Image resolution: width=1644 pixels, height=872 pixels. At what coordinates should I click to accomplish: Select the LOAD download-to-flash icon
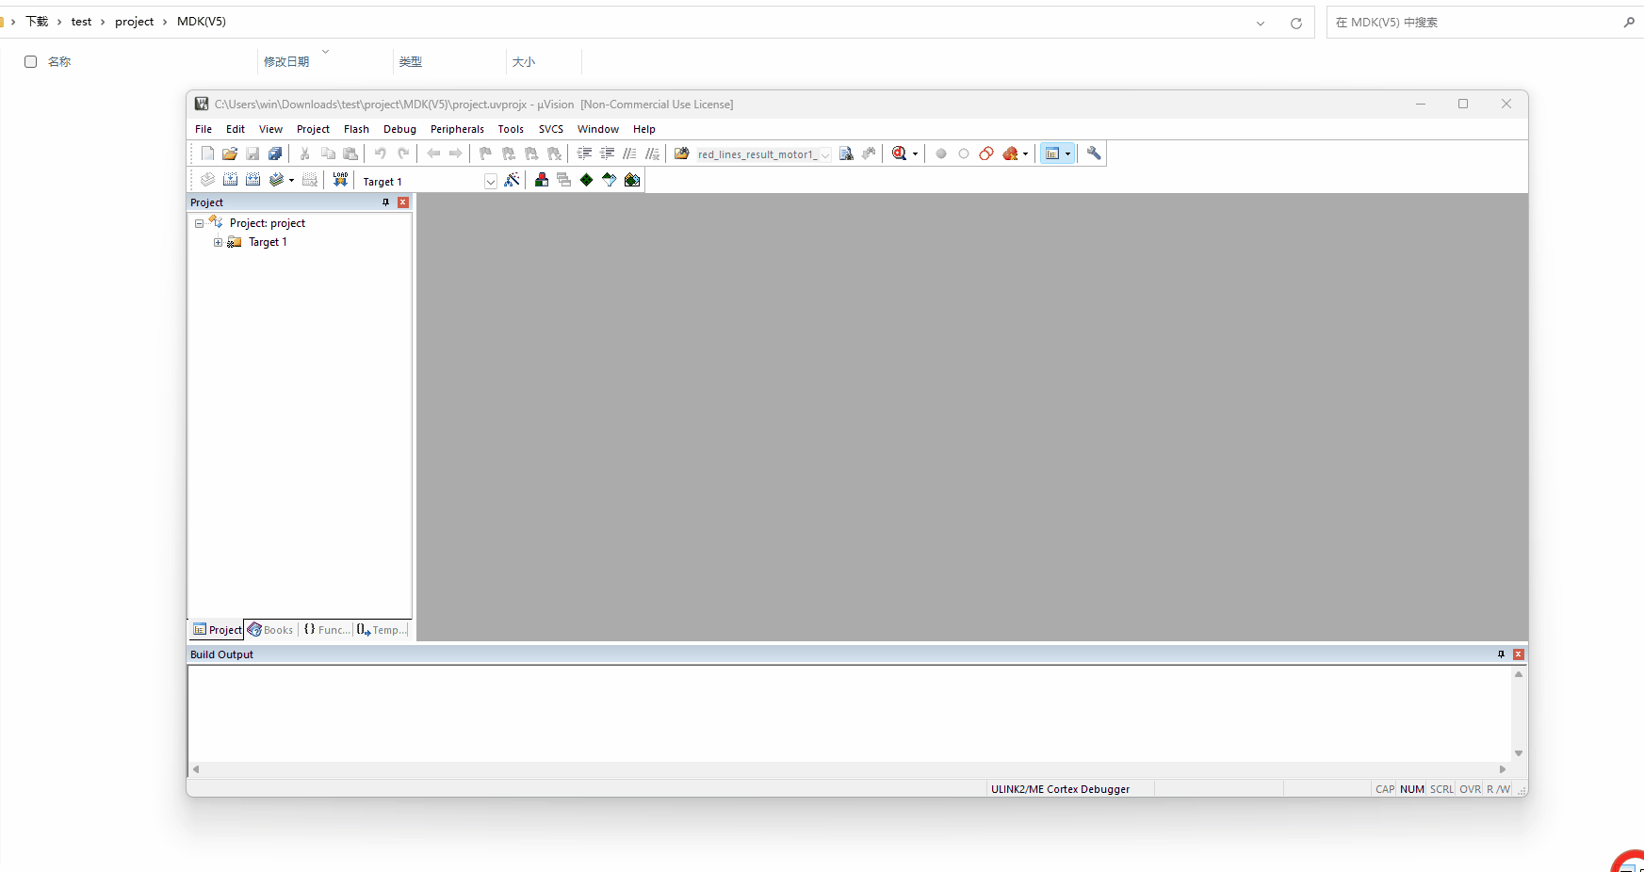tap(340, 179)
